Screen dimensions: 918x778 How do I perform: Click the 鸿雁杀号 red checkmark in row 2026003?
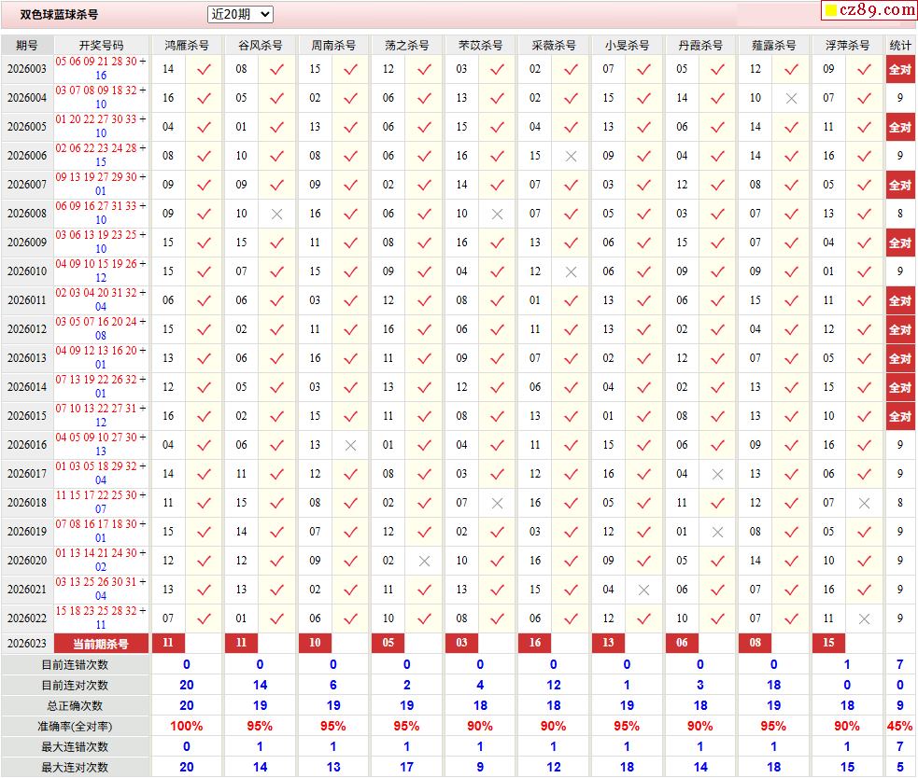tap(204, 69)
